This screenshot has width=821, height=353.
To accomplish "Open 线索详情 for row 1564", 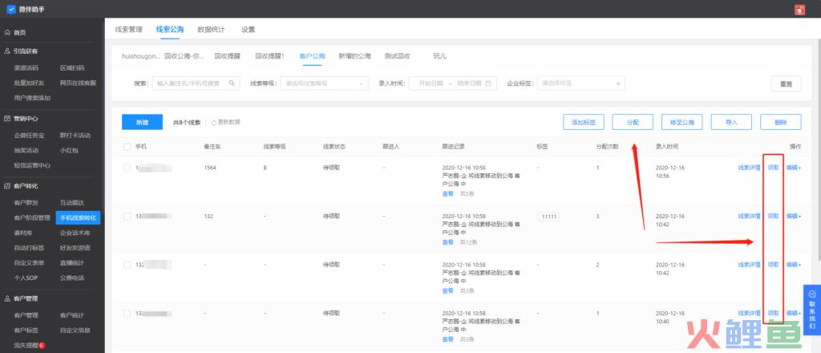I will [x=750, y=168].
